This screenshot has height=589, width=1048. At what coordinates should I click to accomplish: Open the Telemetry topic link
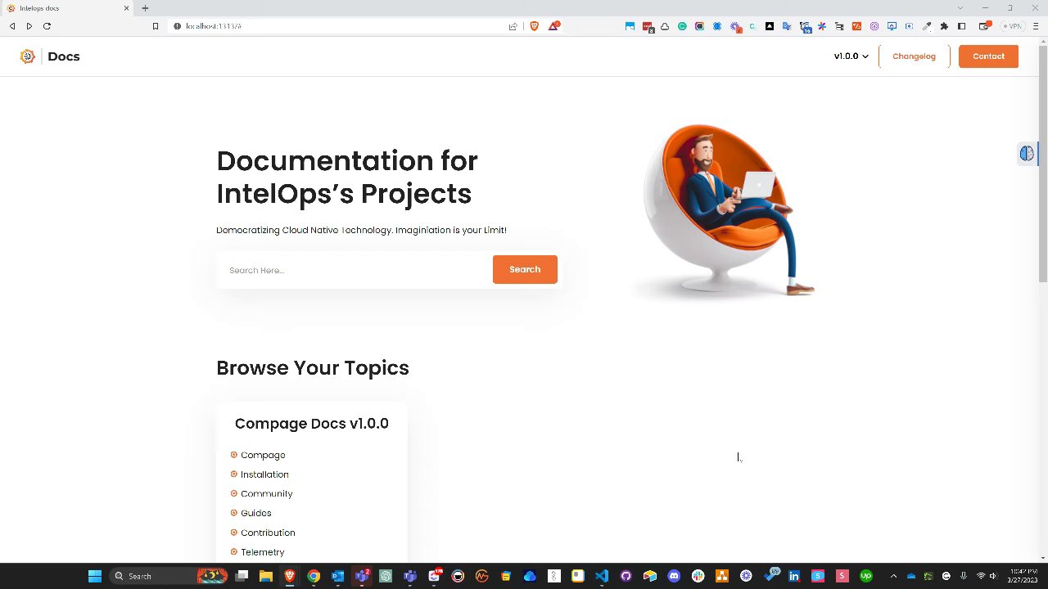[263, 552]
